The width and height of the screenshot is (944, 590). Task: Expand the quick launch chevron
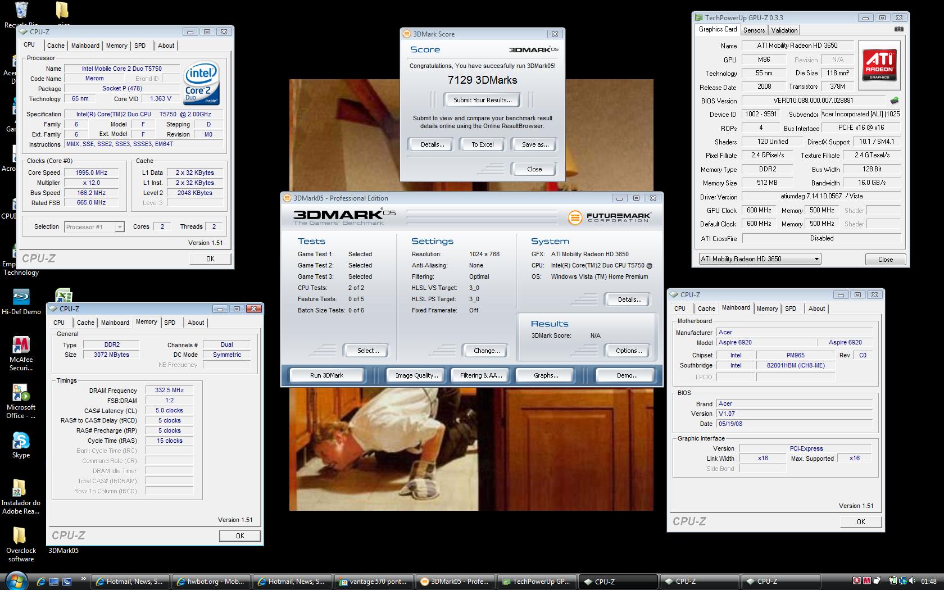pos(84,579)
